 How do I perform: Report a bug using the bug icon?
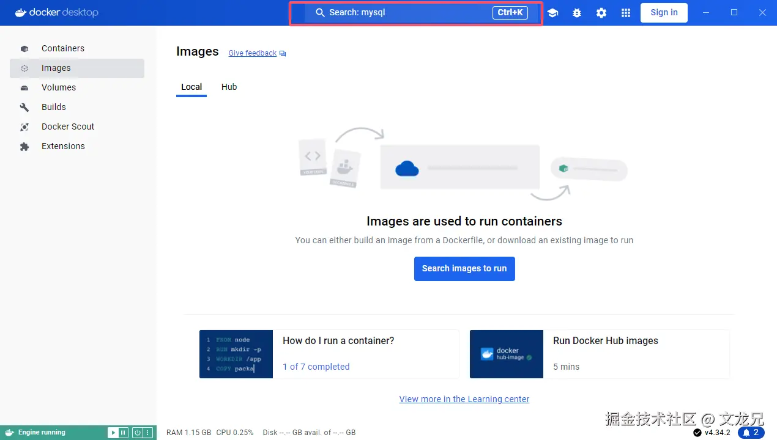tap(576, 12)
